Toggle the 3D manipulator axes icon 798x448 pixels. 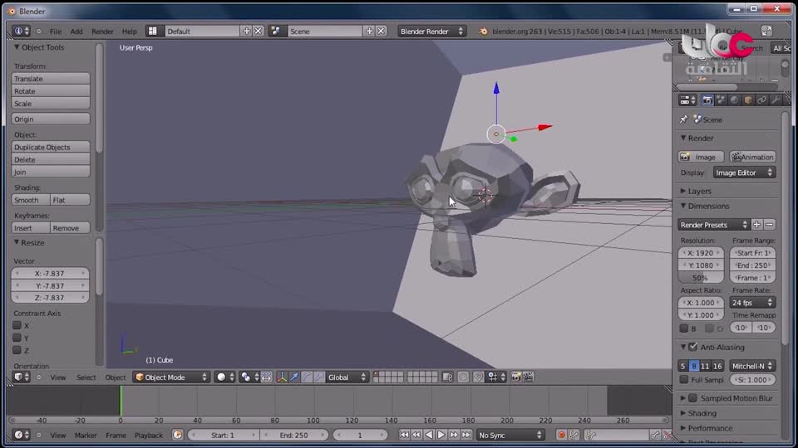[282, 377]
